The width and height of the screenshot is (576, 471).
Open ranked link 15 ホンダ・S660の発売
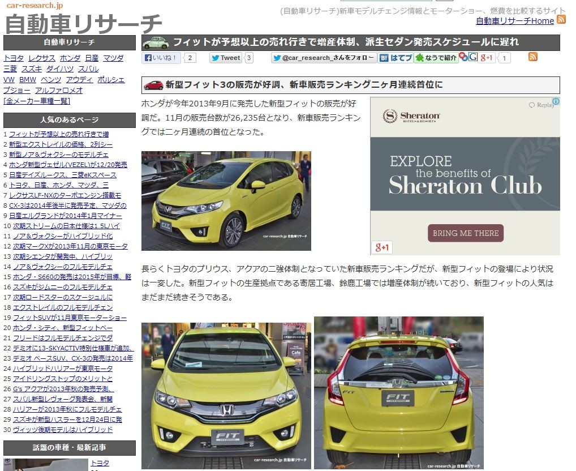click(72, 277)
